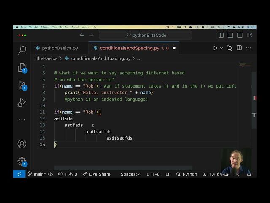
Task: Open the Code application menu
Action: pyautogui.click(x=23, y=27)
